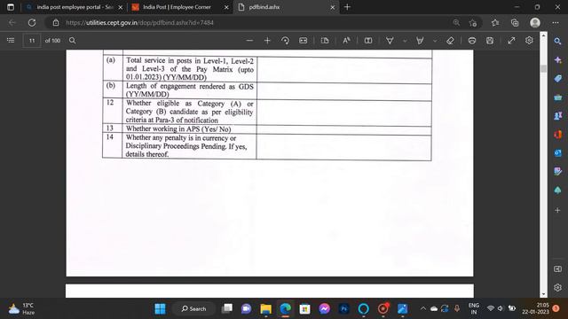Screen dimensions: 568x319
Task: Click the fit to width icon
Action: point(304,41)
